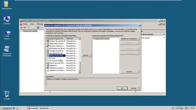Select the Utilisateurs et groupes locaux icon
The image size is (196, 110).
point(48,68)
